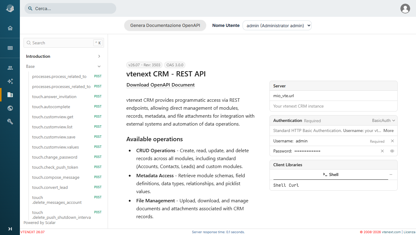The width and height of the screenshot is (416, 235).
Task: Collapse the Base section chevron
Action: pos(99,66)
